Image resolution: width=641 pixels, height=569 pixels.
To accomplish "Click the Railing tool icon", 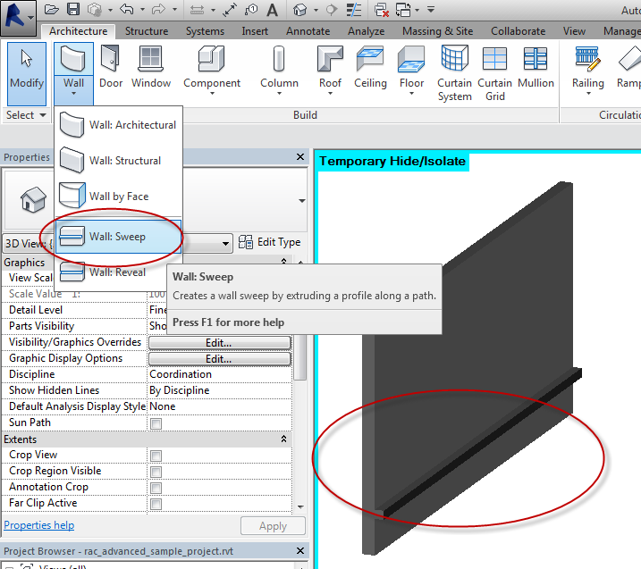I will 588,58.
